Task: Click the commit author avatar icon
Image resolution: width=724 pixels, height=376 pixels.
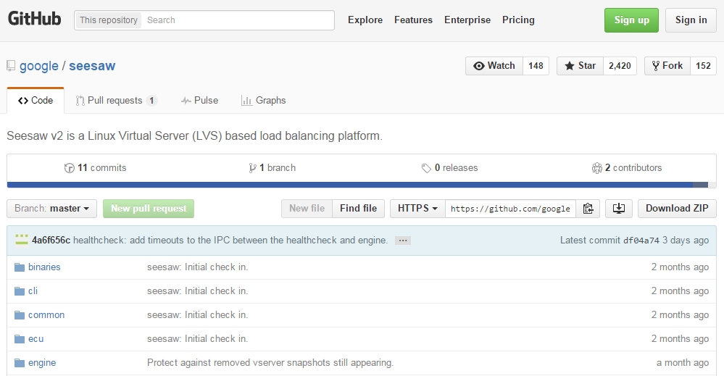Action: 22,241
